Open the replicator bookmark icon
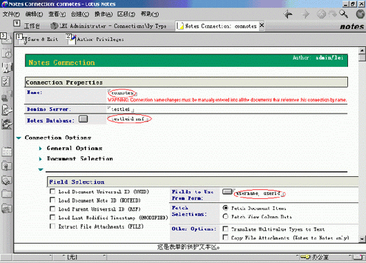 (6, 96)
